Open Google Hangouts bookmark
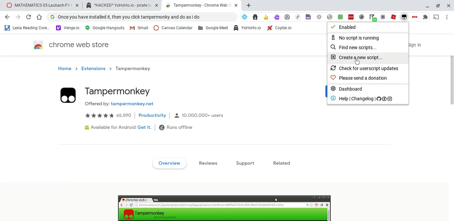The height and width of the screenshot is (221, 454). tap(105, 28)
